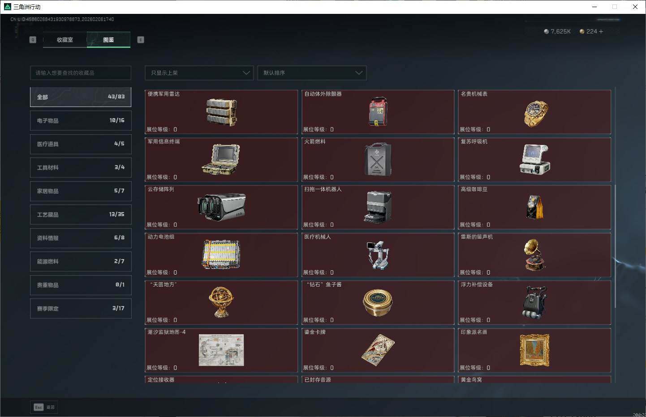Choose the 鎏金卡牌 gilded card icon
Viewport: 646px width, 417px height.
(x=378, y=350)
